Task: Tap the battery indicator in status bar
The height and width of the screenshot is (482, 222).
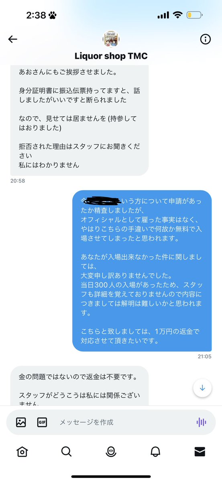Action: click(195, 16)
